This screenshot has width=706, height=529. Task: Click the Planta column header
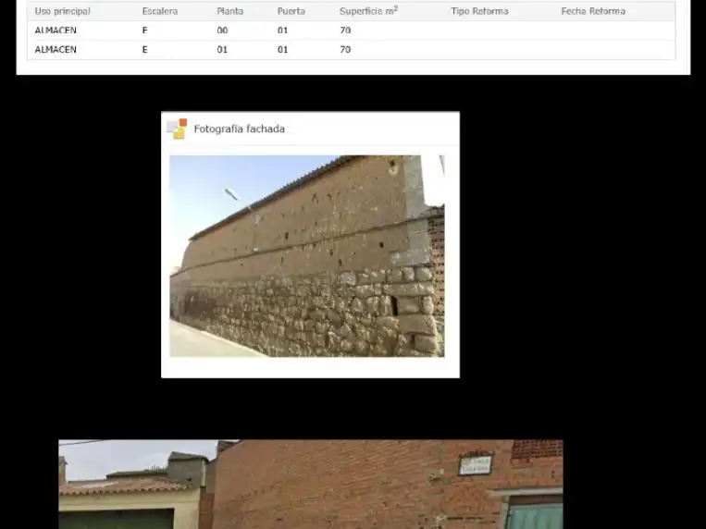click(x=230, y=11)
